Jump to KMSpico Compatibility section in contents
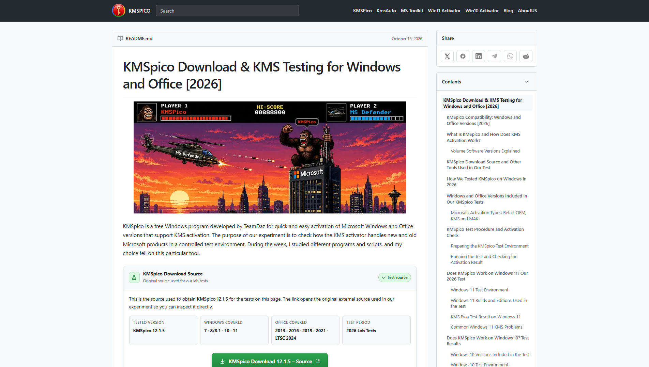Screen dimensions: 649x367 pyautogui.click(x=483, y=120)
